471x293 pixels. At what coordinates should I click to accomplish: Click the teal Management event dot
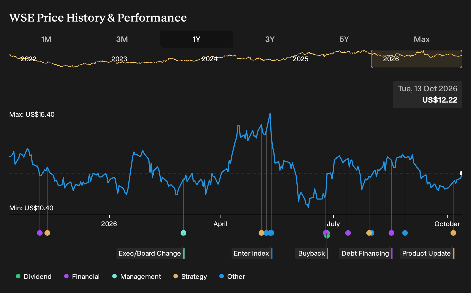click(183, 233)
